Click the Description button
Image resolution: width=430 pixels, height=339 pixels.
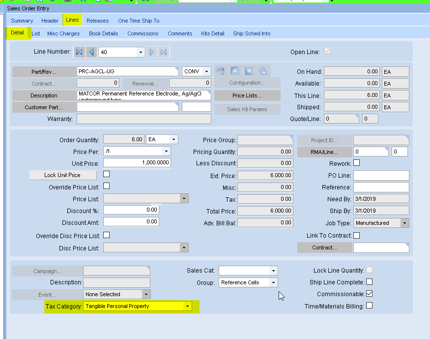coord(44,95)
